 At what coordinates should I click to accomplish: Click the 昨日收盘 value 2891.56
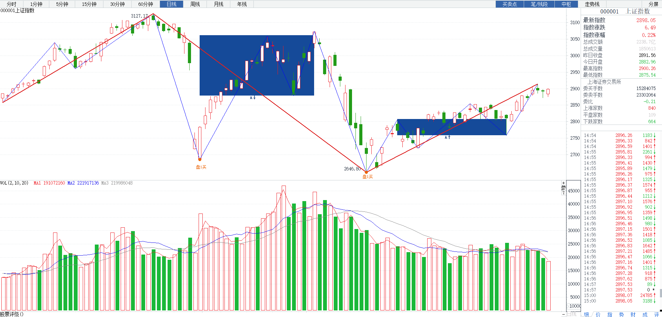tap(647, 55)
